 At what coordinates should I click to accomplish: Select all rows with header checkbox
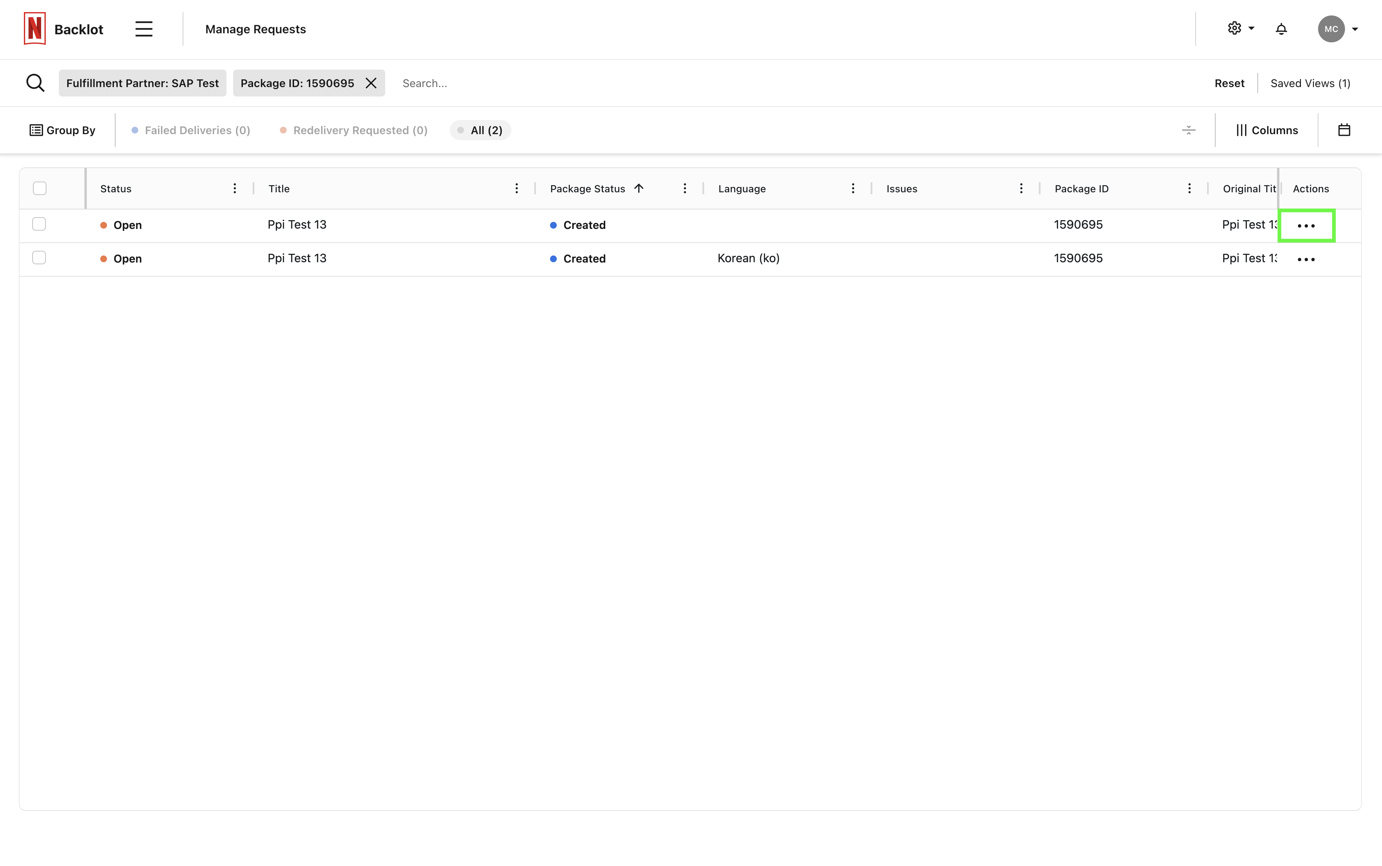click(40, 189)
